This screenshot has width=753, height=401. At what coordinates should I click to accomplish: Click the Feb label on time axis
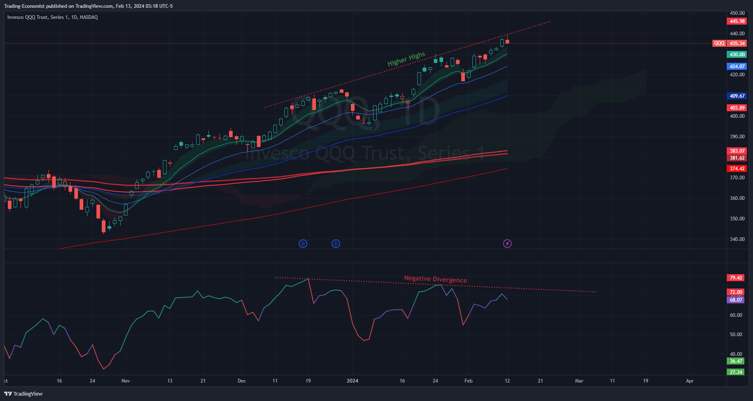[469, 381]
